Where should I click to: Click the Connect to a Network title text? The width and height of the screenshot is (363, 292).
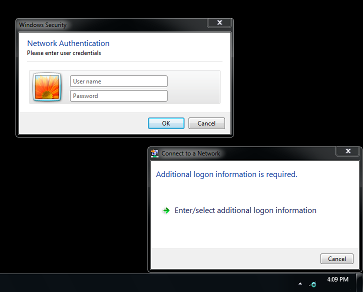(190, 153)
